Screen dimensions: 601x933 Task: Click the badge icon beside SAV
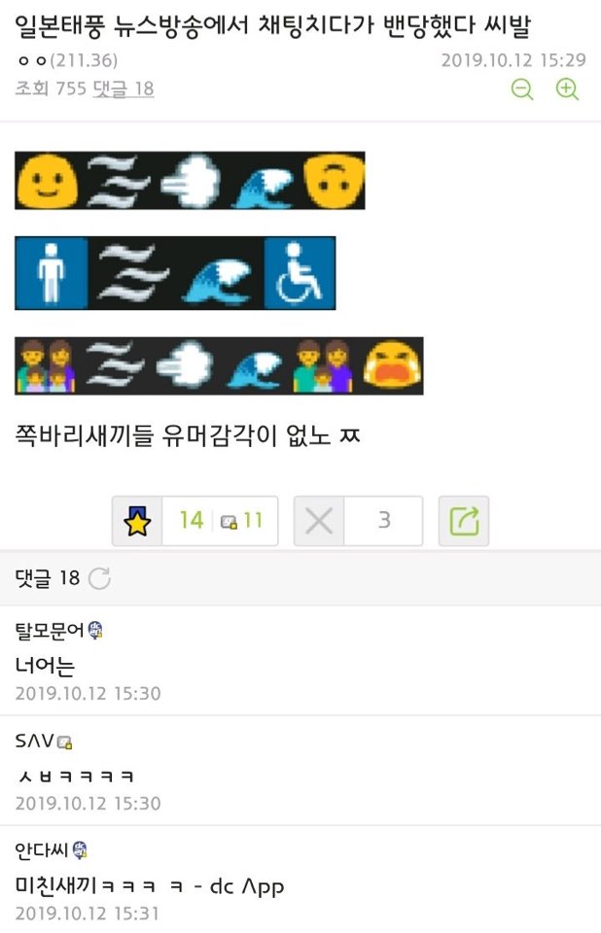(64, 742)
